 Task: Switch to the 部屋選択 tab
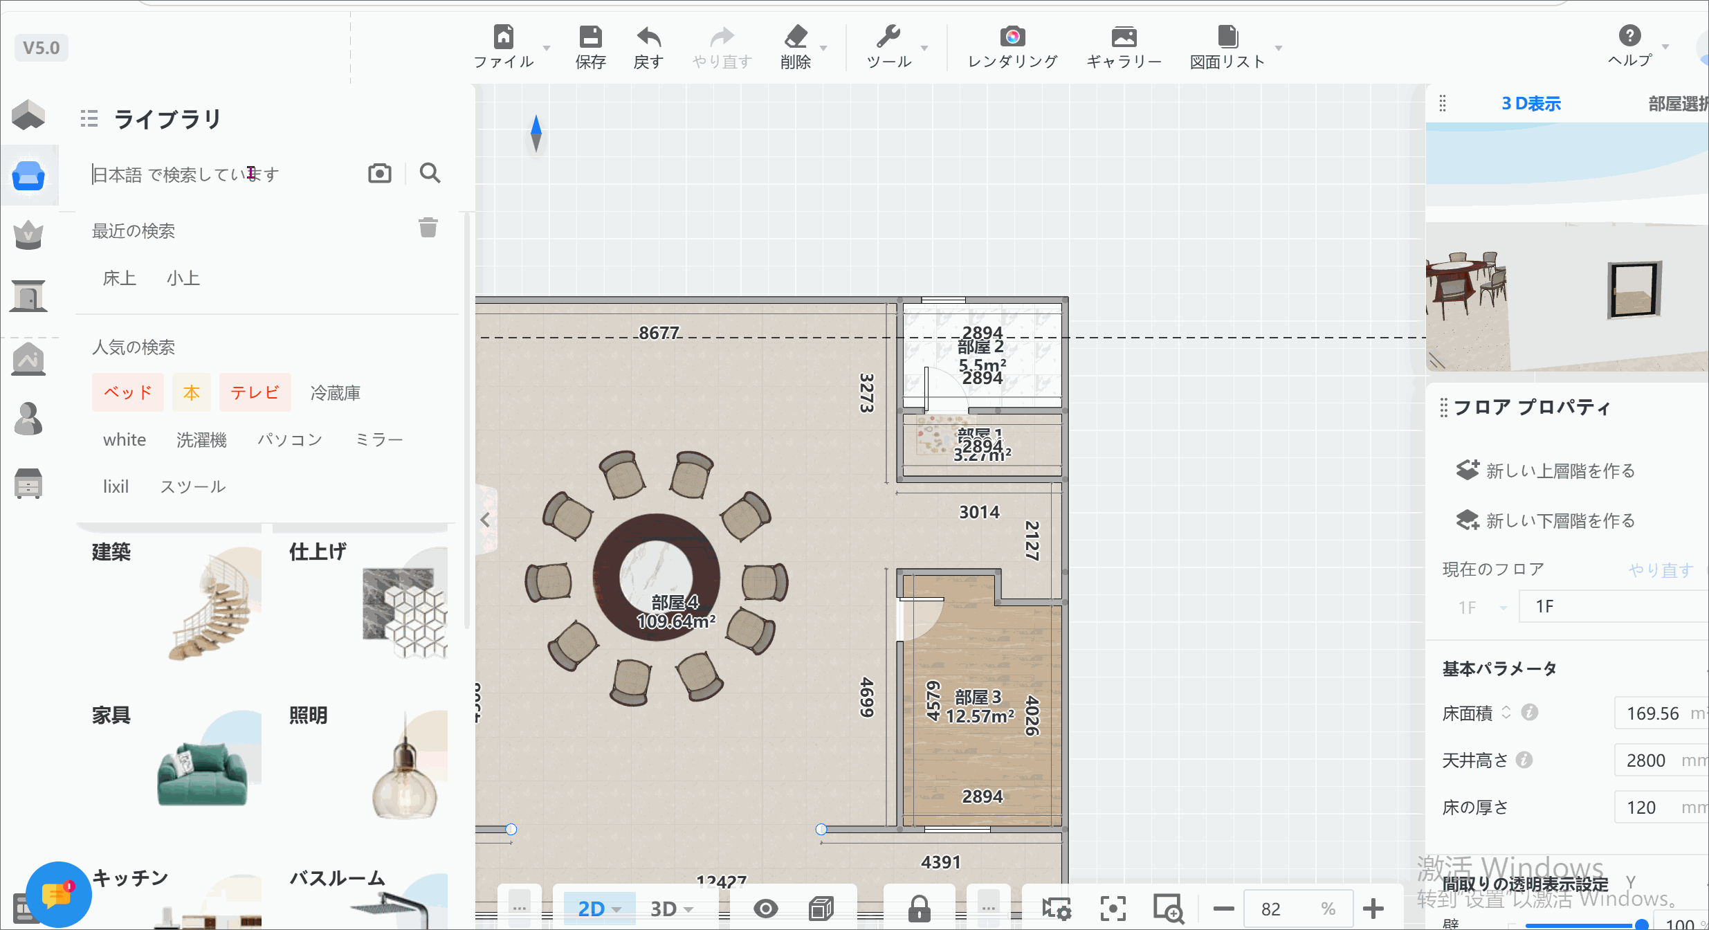1678,103
